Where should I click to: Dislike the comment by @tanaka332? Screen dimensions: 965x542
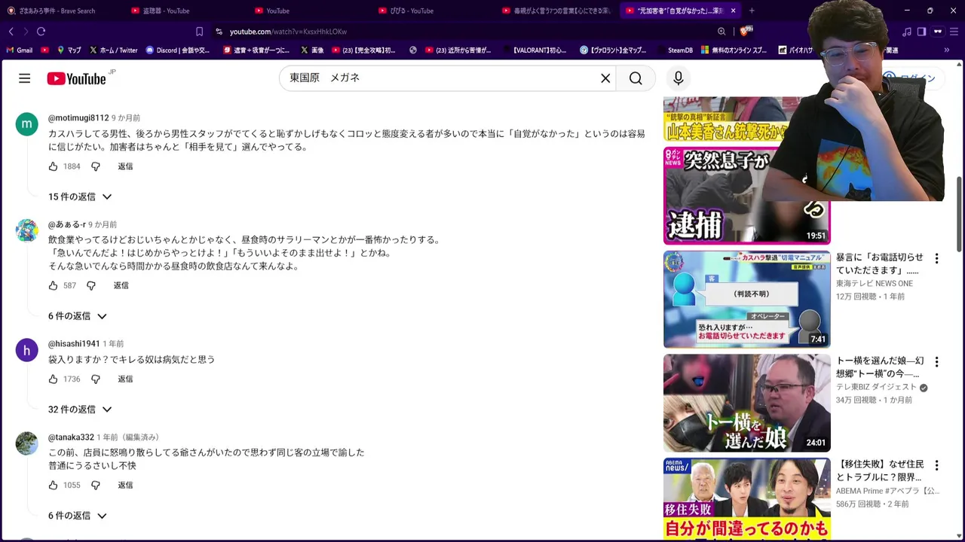96,485
